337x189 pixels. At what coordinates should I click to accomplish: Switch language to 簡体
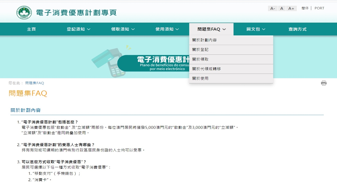[x=305, y=8]
